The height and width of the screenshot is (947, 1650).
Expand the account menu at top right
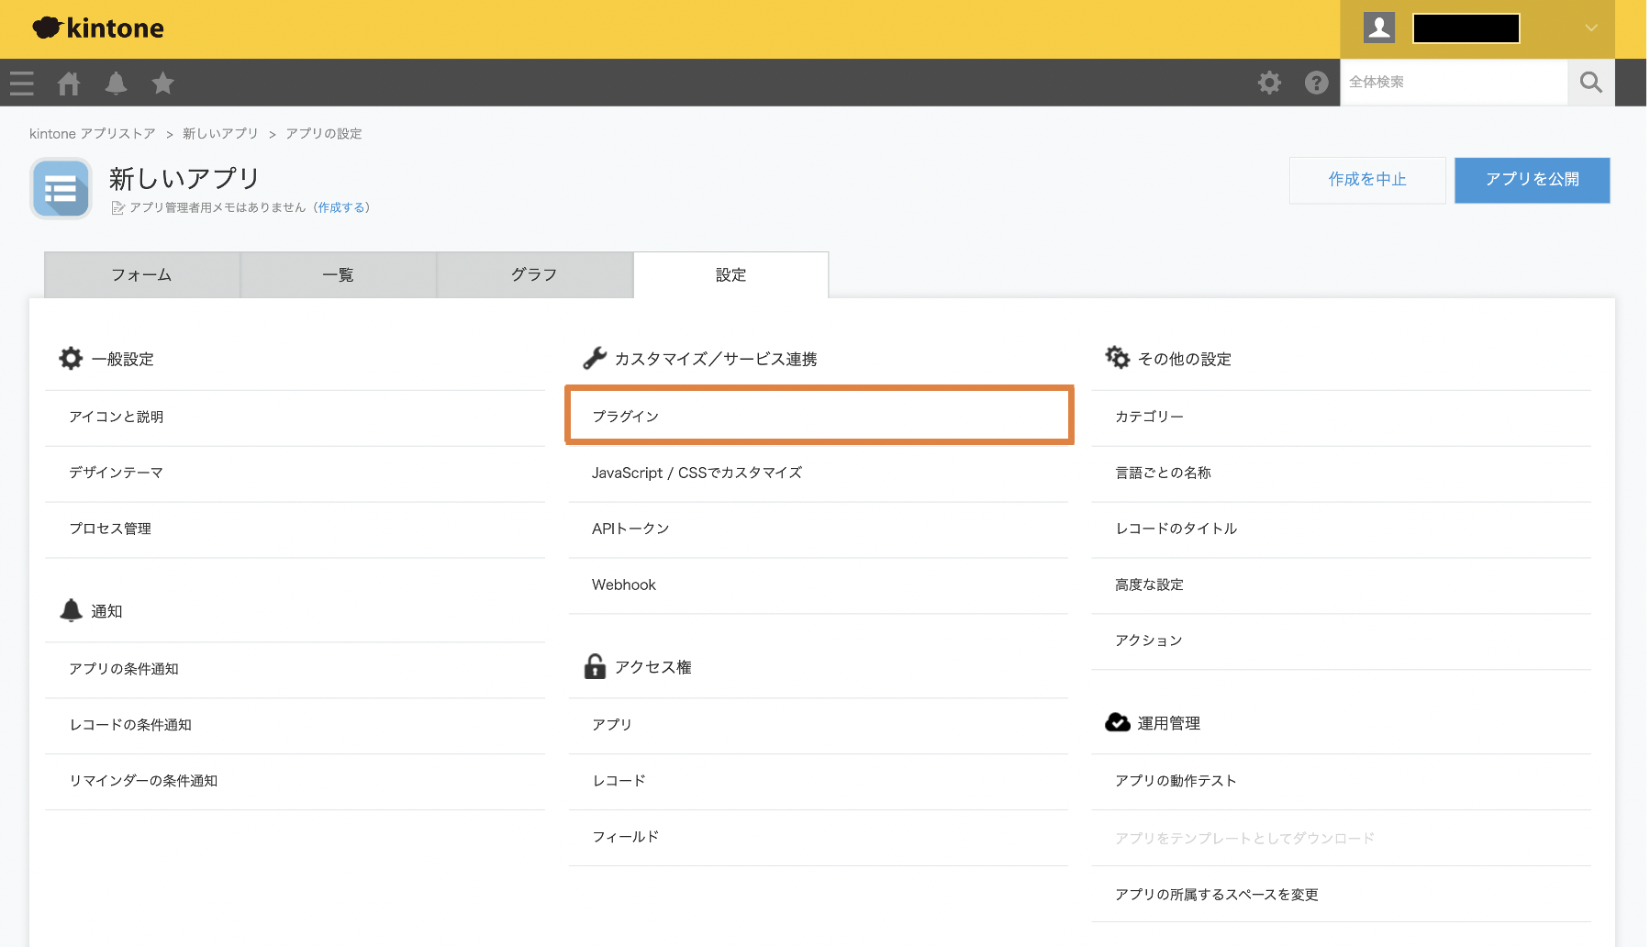pos(1589,28)
